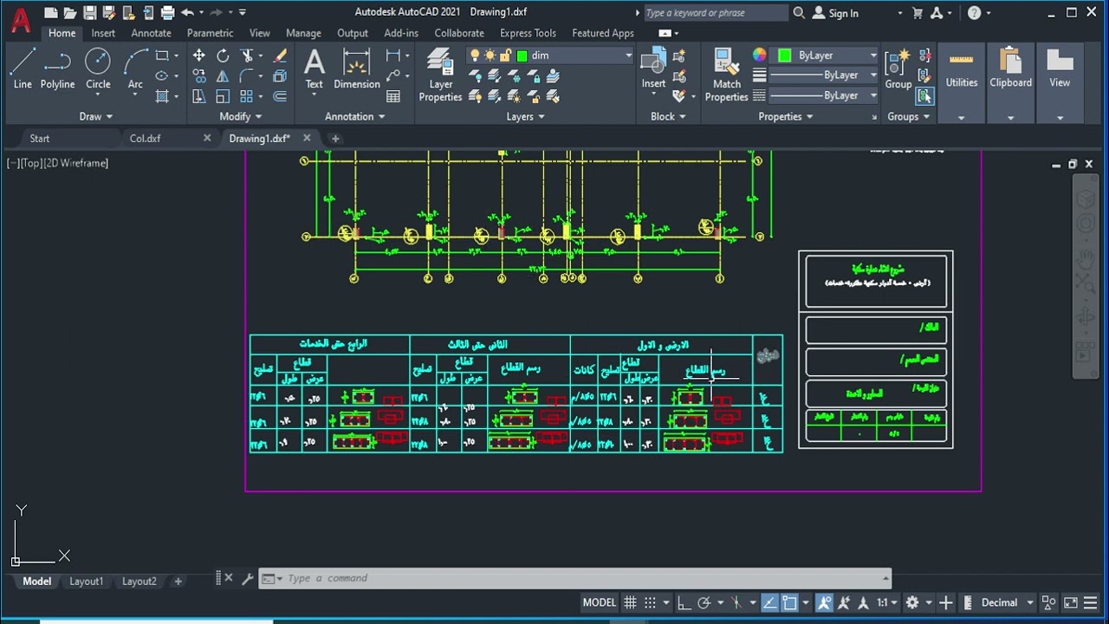The width and height of the screenshot is (1109, 624).
Task: Click the ByLayer green color swatch
Action: point(785,55)
